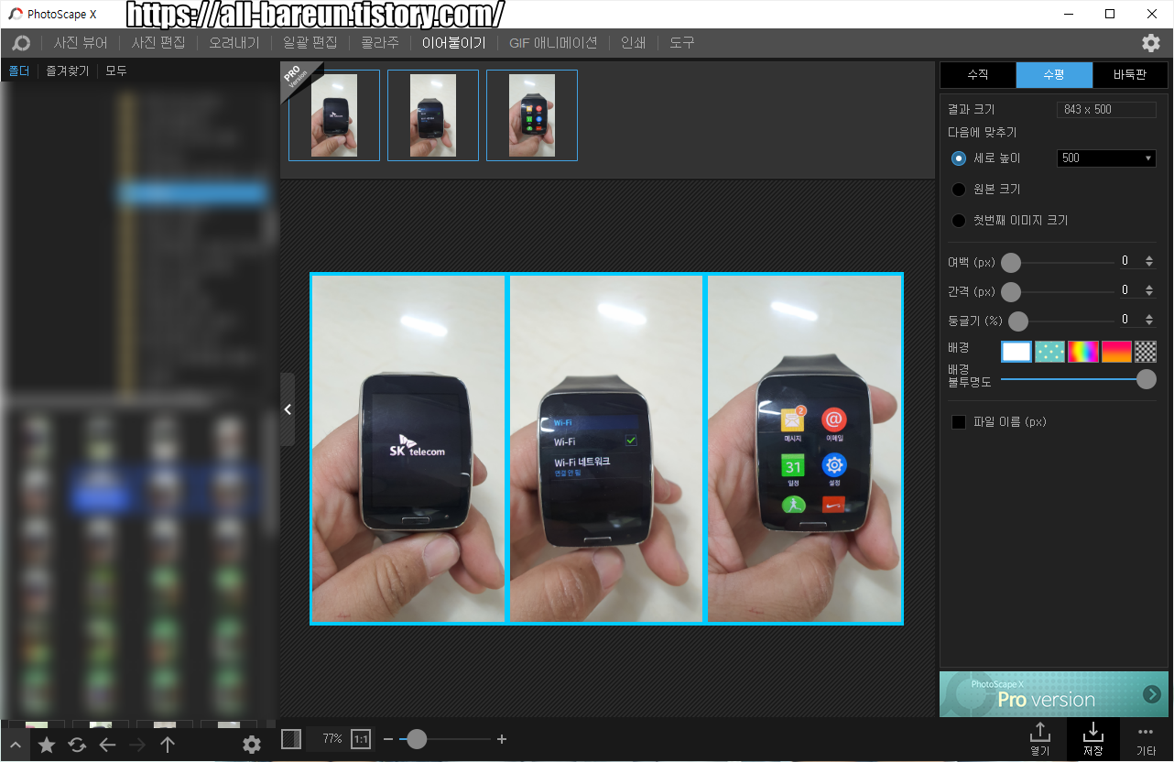Choose the transparent checkerboard background swatch
The height and width of the screenshot is (762, 1174).
(x=1146, y=352)
